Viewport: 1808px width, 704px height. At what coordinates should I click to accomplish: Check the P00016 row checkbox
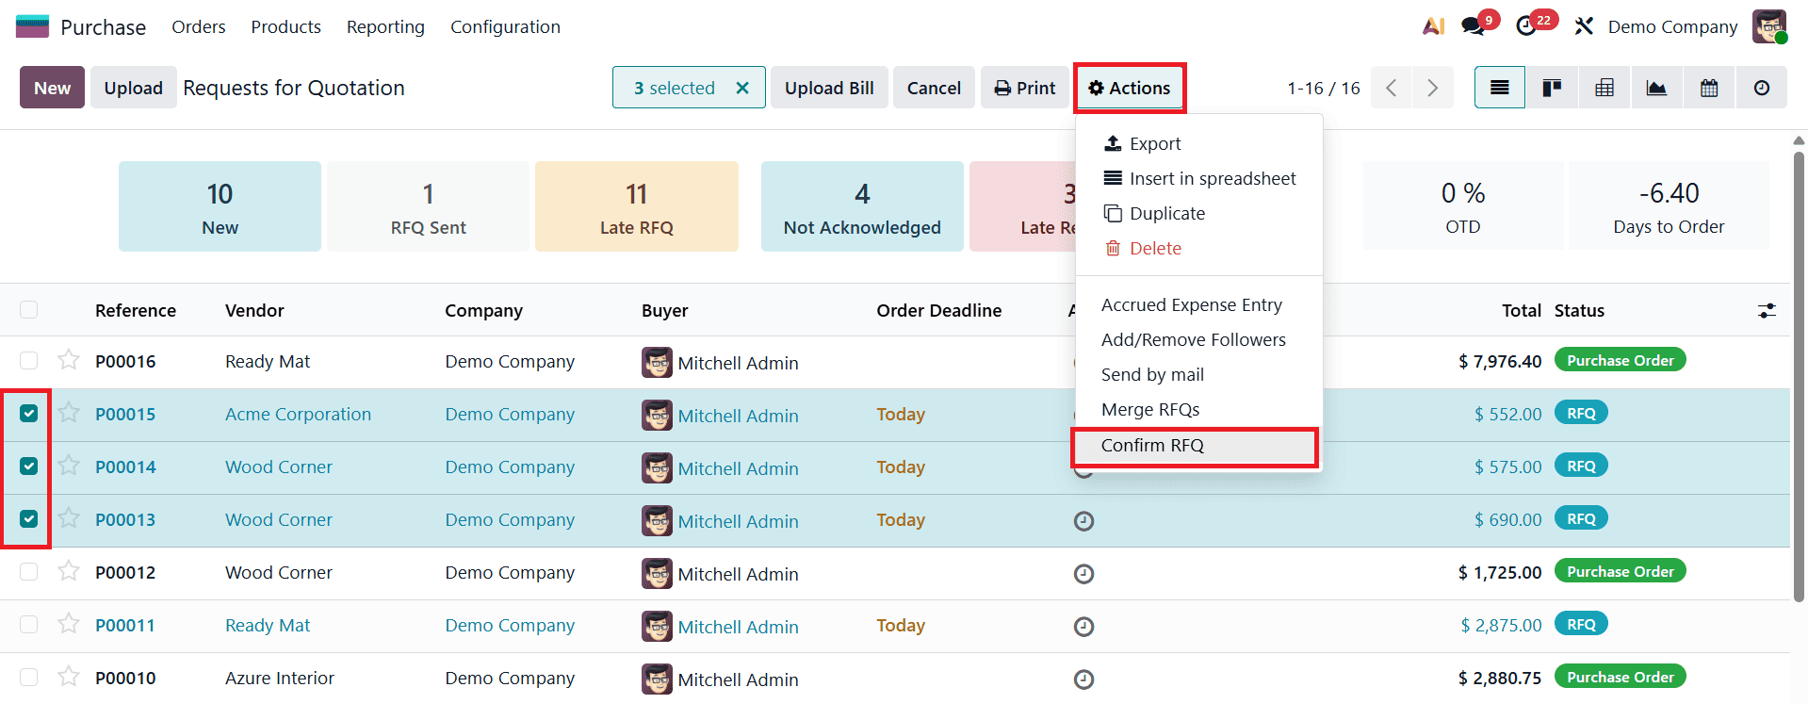point(29,361)
